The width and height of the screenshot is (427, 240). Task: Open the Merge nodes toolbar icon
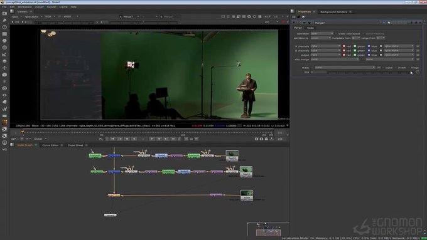tap(4, 61)
